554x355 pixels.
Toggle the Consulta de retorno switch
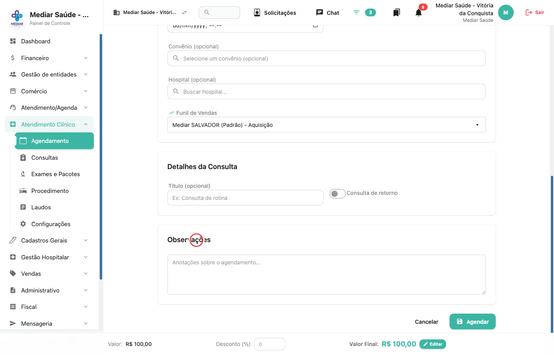point(338,194)
